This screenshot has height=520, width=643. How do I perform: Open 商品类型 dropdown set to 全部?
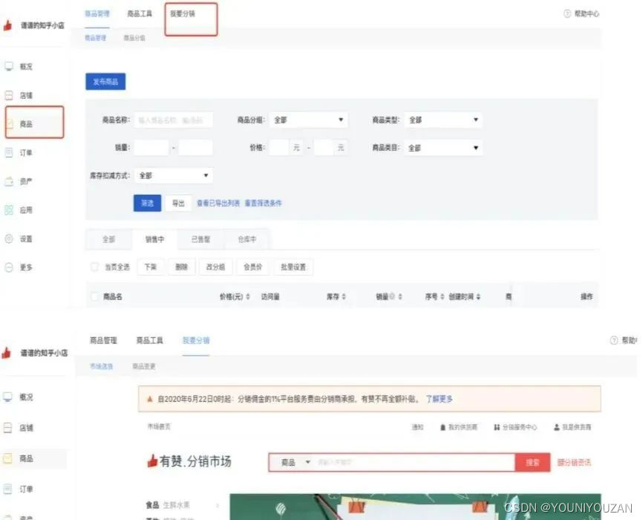coord(443,120)
